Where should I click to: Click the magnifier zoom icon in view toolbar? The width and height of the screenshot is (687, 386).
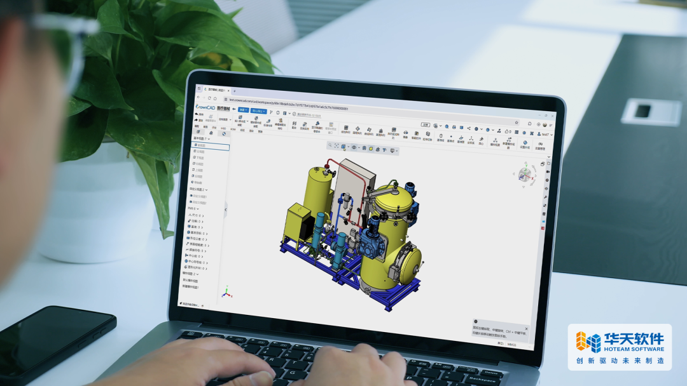click(330, 145)
